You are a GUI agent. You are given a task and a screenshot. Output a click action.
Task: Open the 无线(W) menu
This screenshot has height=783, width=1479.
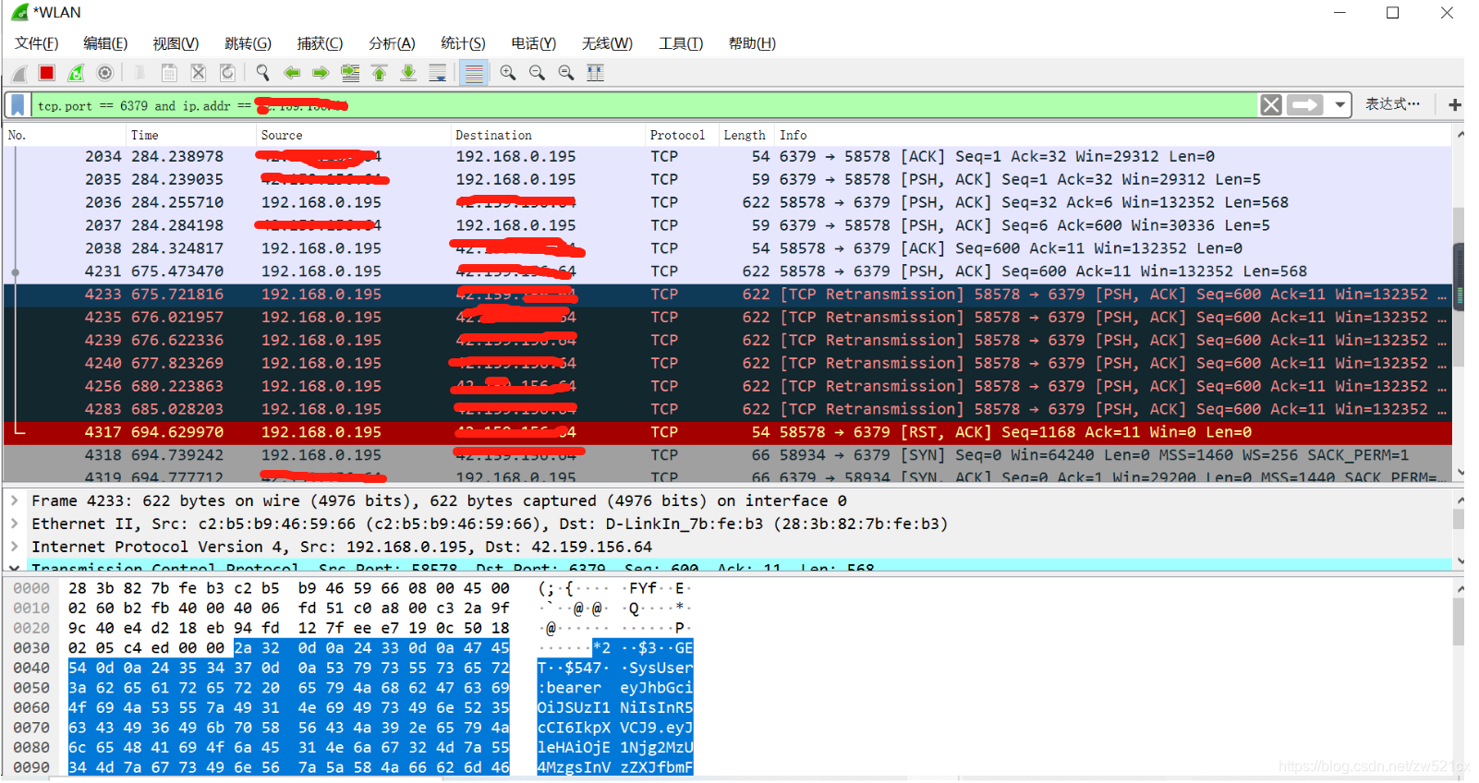coord(607,43)
